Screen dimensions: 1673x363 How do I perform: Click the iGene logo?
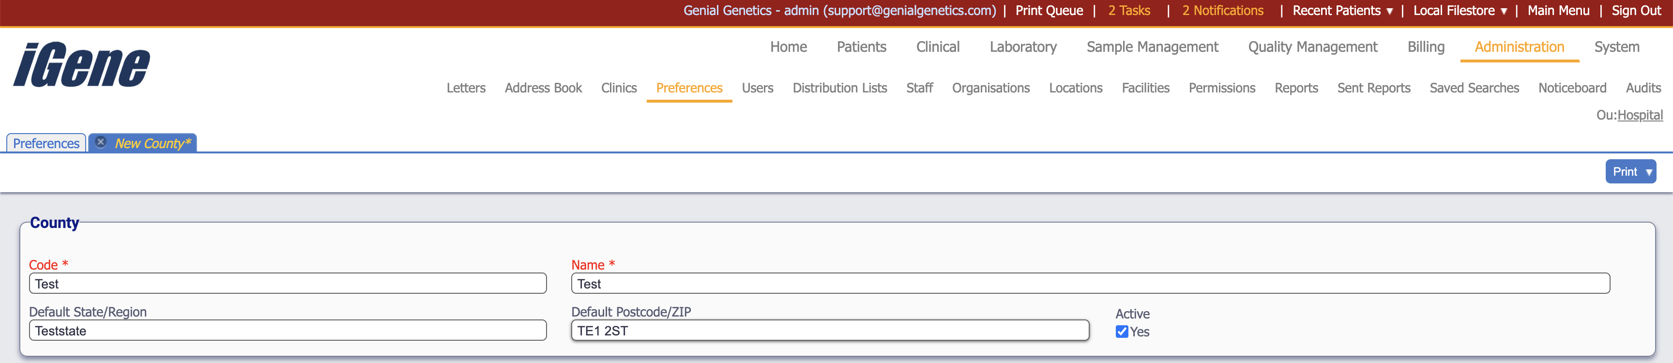point(82,65)
